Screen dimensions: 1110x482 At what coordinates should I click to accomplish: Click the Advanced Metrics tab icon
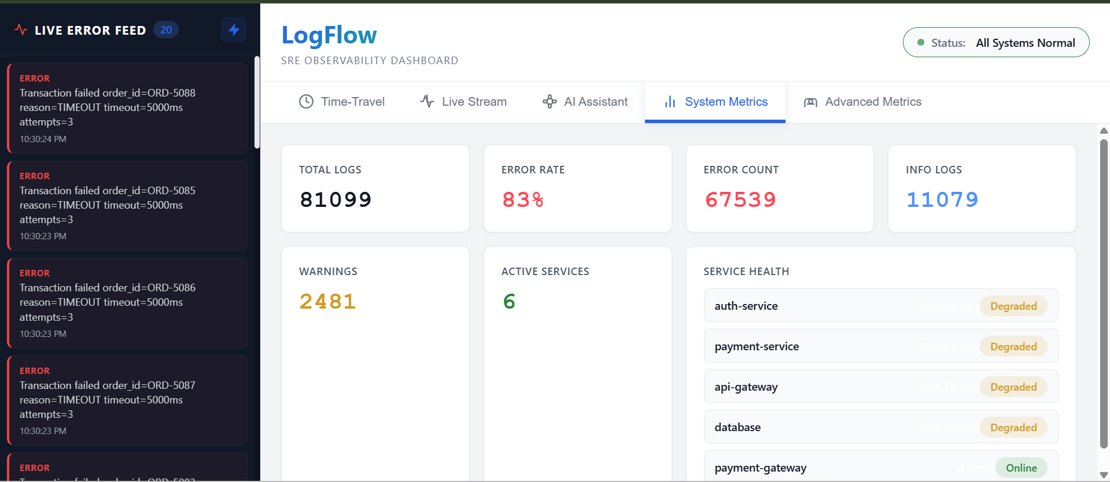pos(810,102)
